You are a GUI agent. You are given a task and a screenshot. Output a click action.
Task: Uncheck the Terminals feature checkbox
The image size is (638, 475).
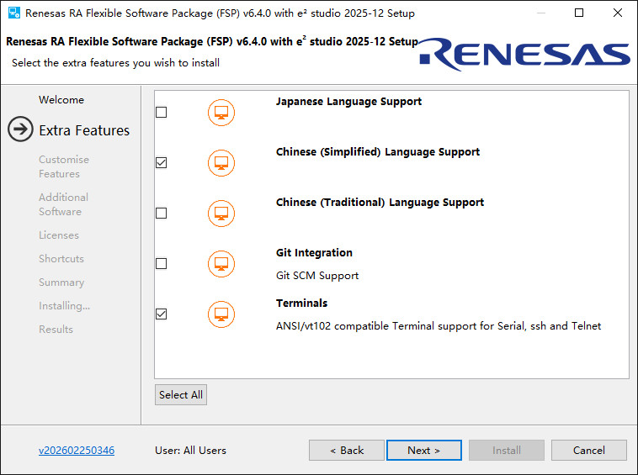click(161, 314)
